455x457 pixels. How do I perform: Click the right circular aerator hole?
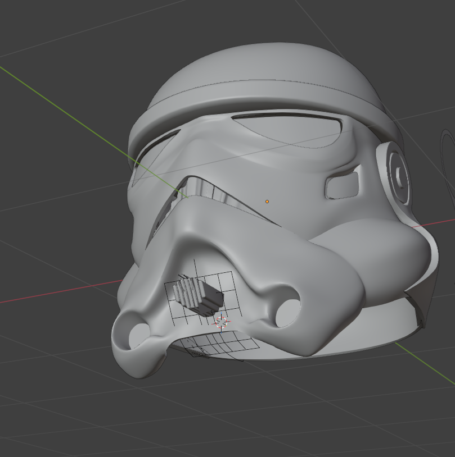point(288,312)
